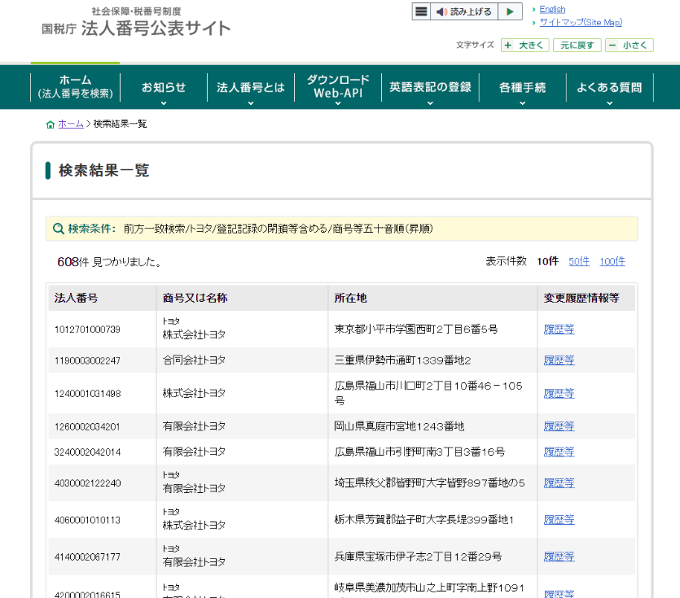Open 履歴等 for 4030002122240

[559, 483]
